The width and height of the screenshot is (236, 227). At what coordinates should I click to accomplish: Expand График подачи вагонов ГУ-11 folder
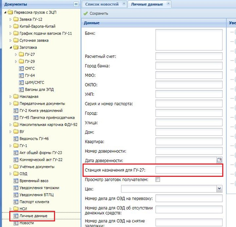pyautogui.click(x=11, y=33)
